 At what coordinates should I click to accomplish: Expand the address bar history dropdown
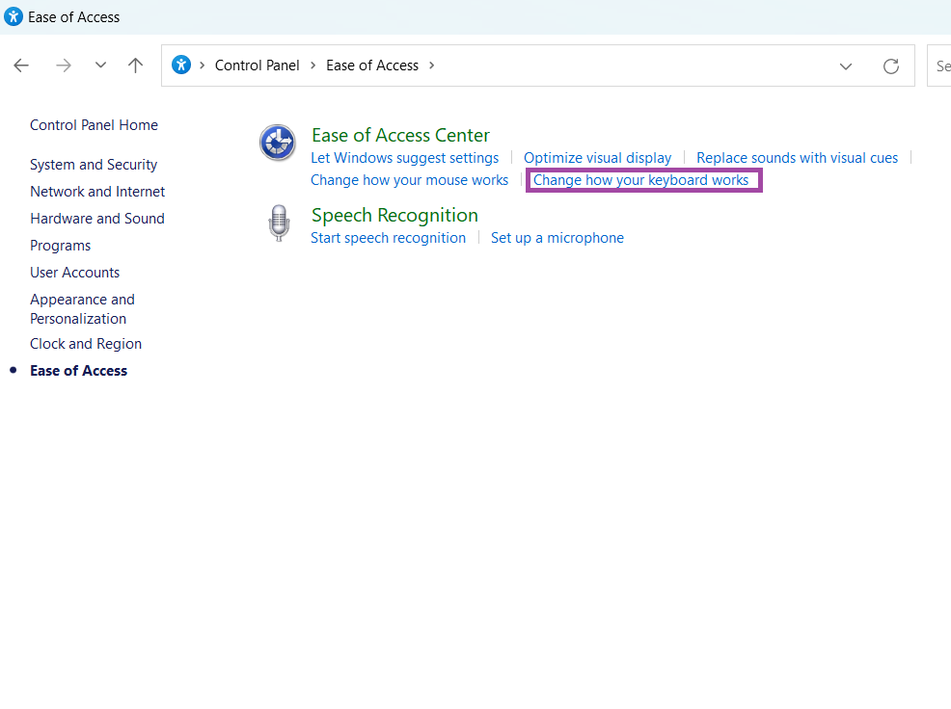(846, 66)
